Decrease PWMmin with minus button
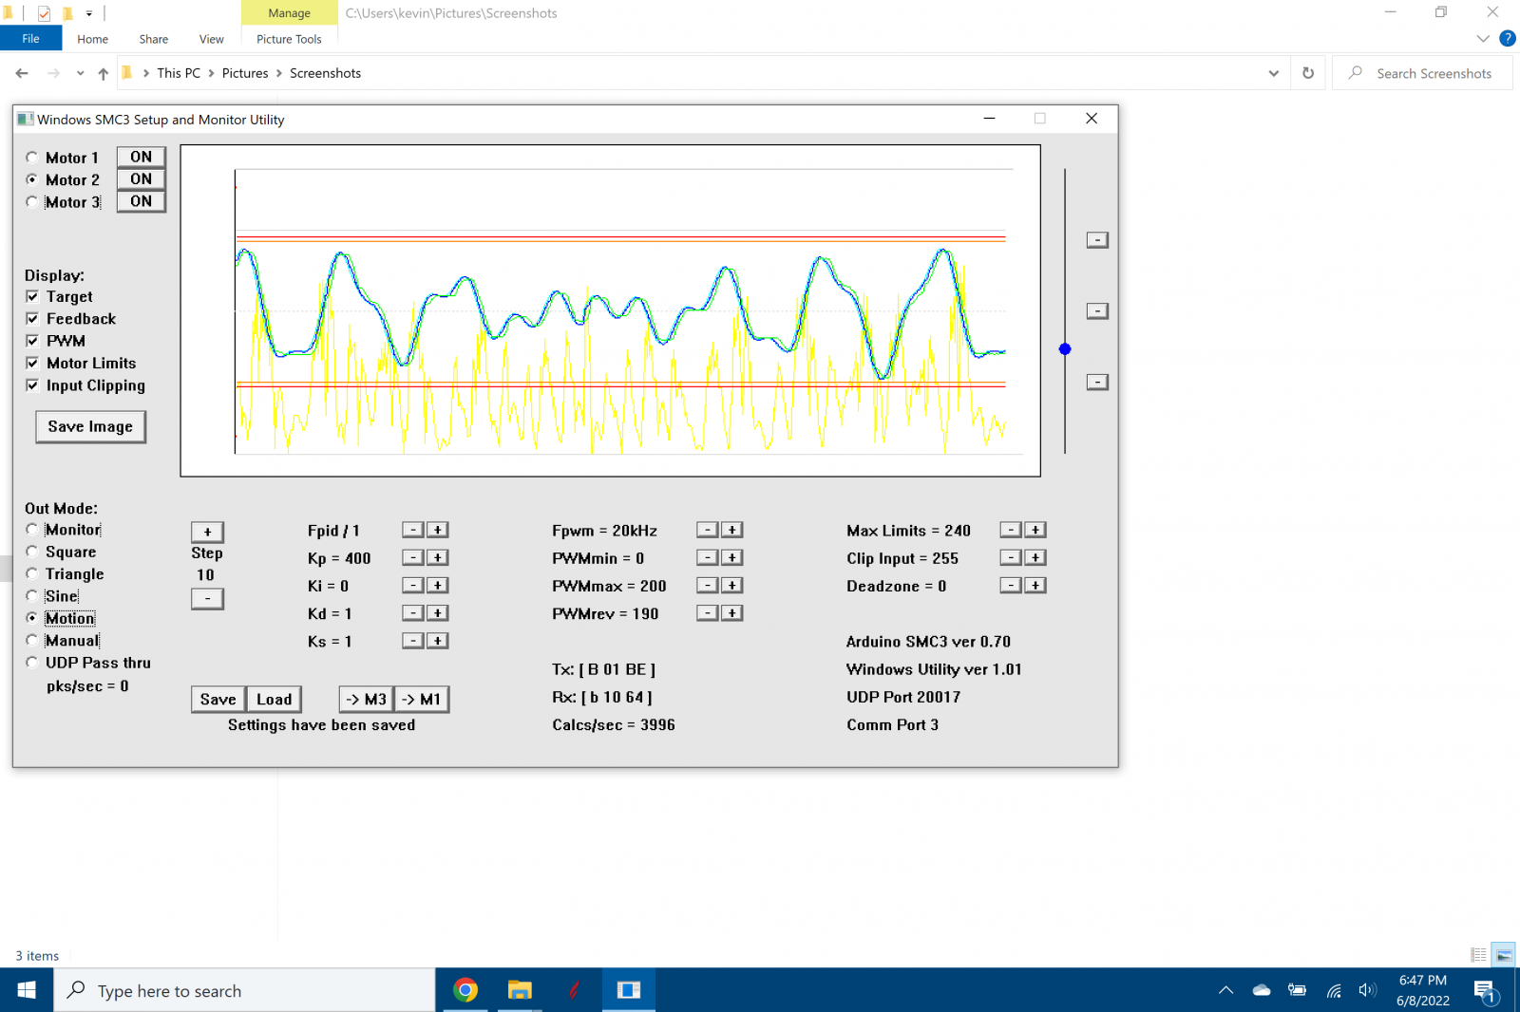The height and width of the screenshot is (1012, 1520). coord(708,557)
